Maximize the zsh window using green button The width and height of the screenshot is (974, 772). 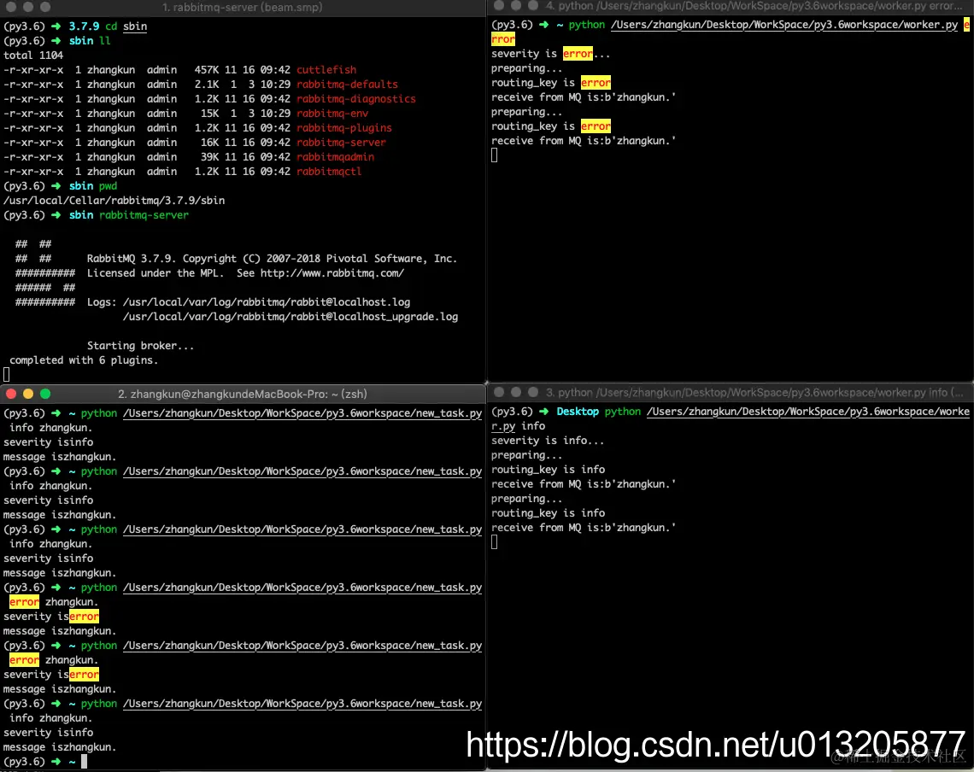(x=45, y=394)
